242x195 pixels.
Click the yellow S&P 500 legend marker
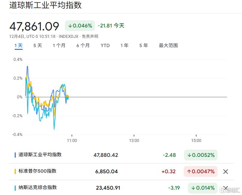pyautogui.click(x=15, y=171)
